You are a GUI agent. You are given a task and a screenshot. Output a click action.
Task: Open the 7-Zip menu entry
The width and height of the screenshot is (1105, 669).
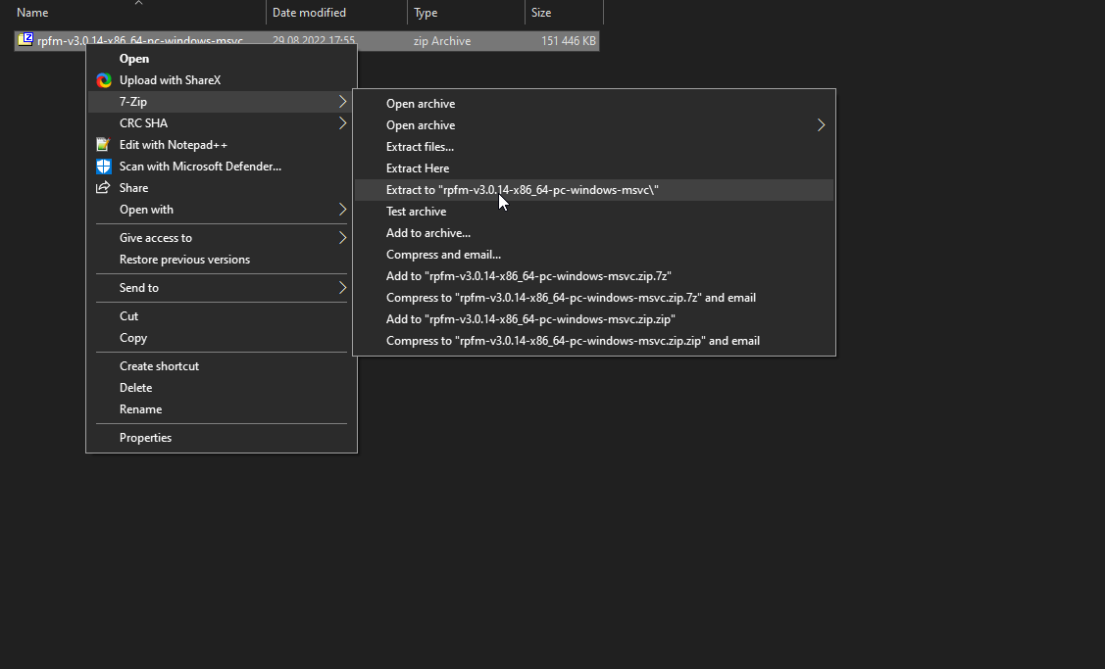click(x=222, y=102)
